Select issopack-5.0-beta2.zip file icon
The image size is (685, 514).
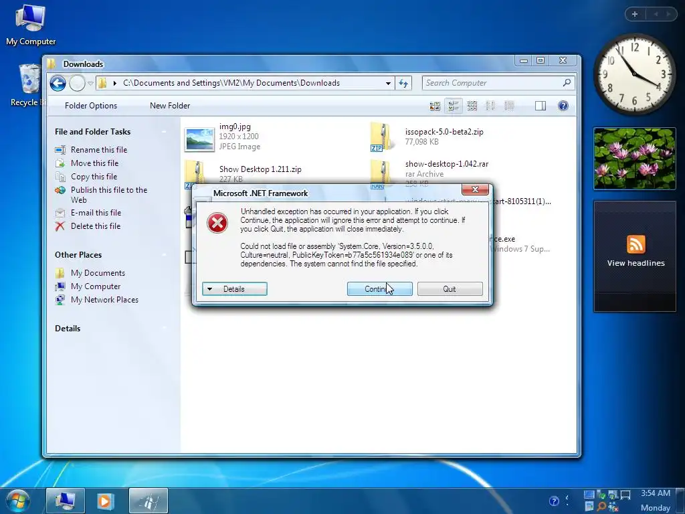[x=382, y=137]
